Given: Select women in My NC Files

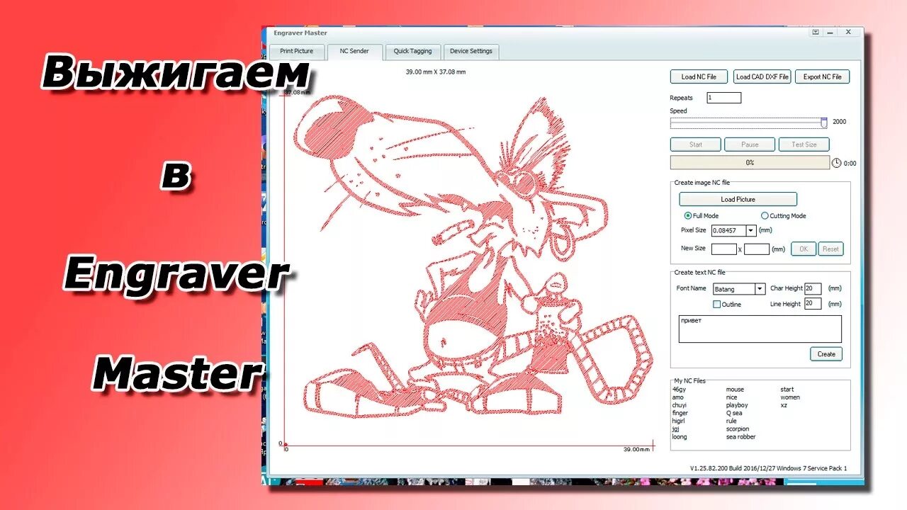Looking at the screenshot, I should (790, 397).
